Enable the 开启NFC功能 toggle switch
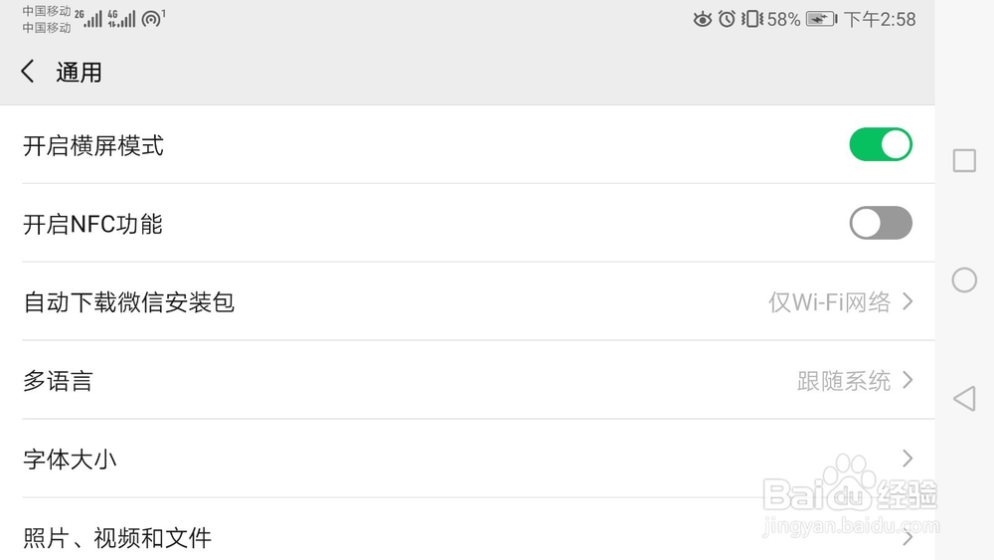This screenshot has height=560, width=994. coord(880,223)
